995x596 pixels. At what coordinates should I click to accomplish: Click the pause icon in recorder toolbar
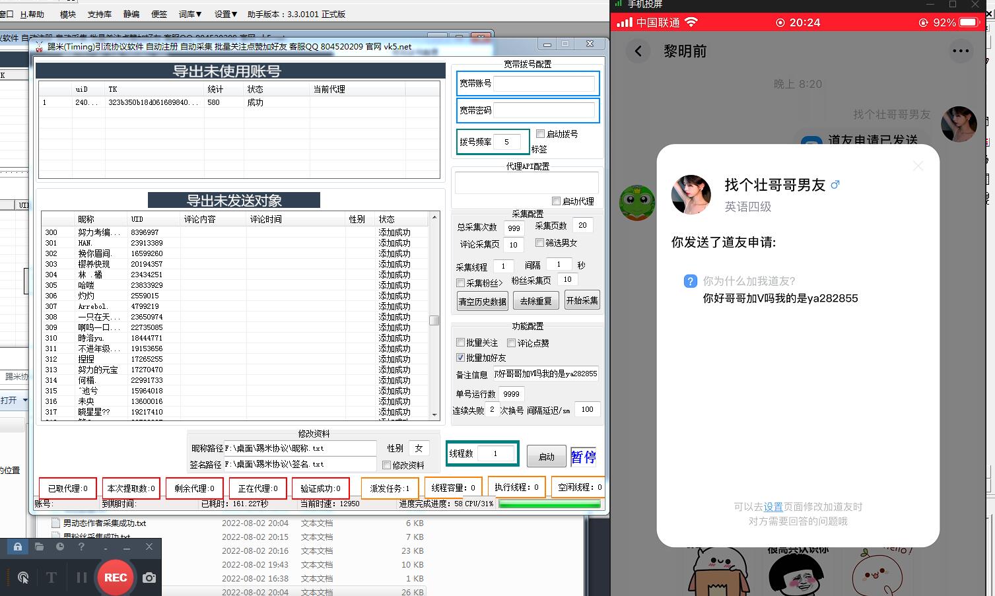(82, 577)
